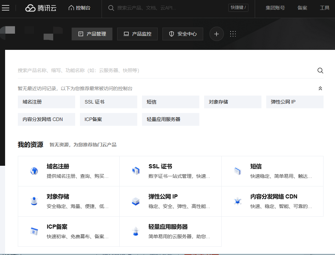This screenshot has height=255, width=335.
Task: Open the 短信 card title
Action: point(256,166)
